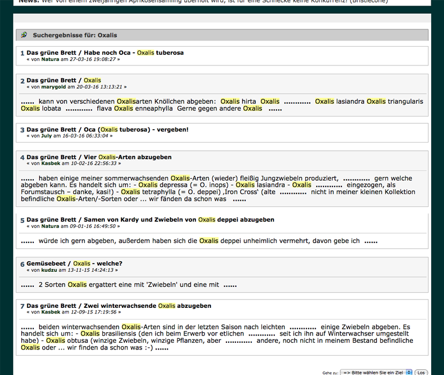Image resolution: width=444 pixels, height=375 pixels.
Task: Open user July's profile
Action: (x=47, y=135)
